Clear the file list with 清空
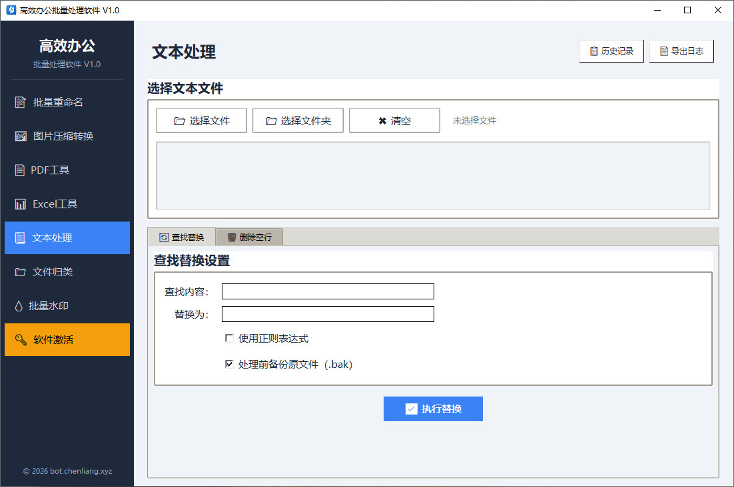 (x=394, y=120)
